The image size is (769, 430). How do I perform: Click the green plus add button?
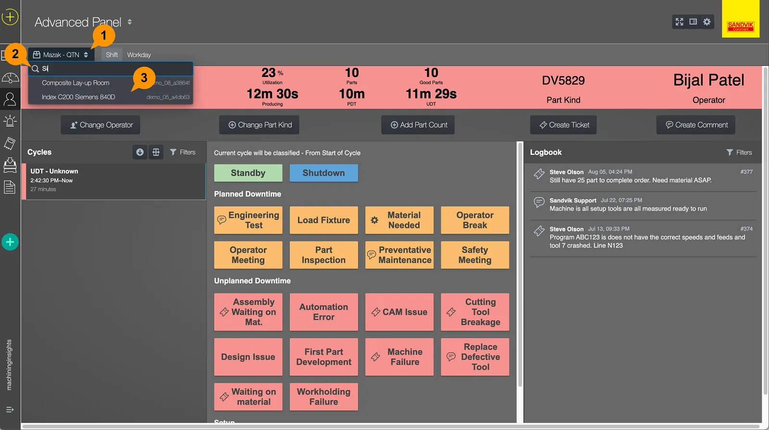tap(10, 242)
